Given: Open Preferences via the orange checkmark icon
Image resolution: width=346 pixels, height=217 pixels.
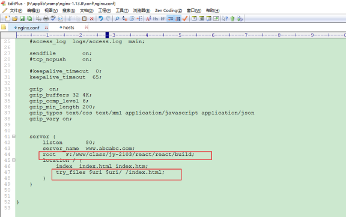Looking at the screenshot, I should pyautogui.click(x=185, y=19).
